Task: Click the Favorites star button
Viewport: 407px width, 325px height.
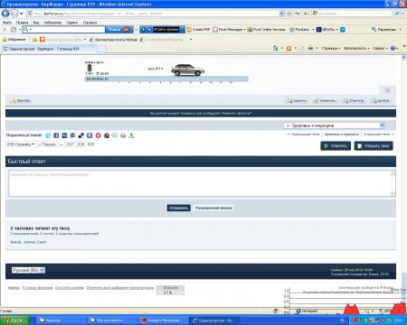Action: click(14, 40)
